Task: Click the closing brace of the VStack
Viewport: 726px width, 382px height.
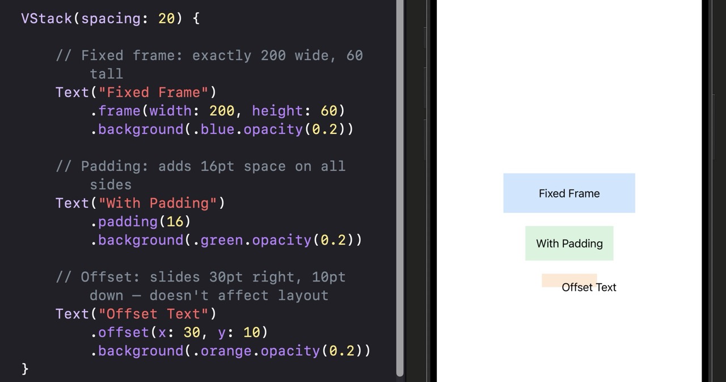Action: 25,369
